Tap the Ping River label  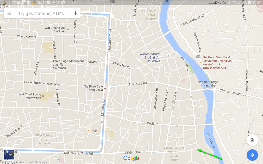[x=211, y=141]
